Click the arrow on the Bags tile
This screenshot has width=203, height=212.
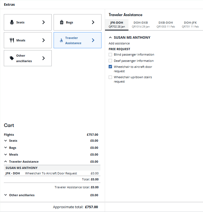[93, 22]
